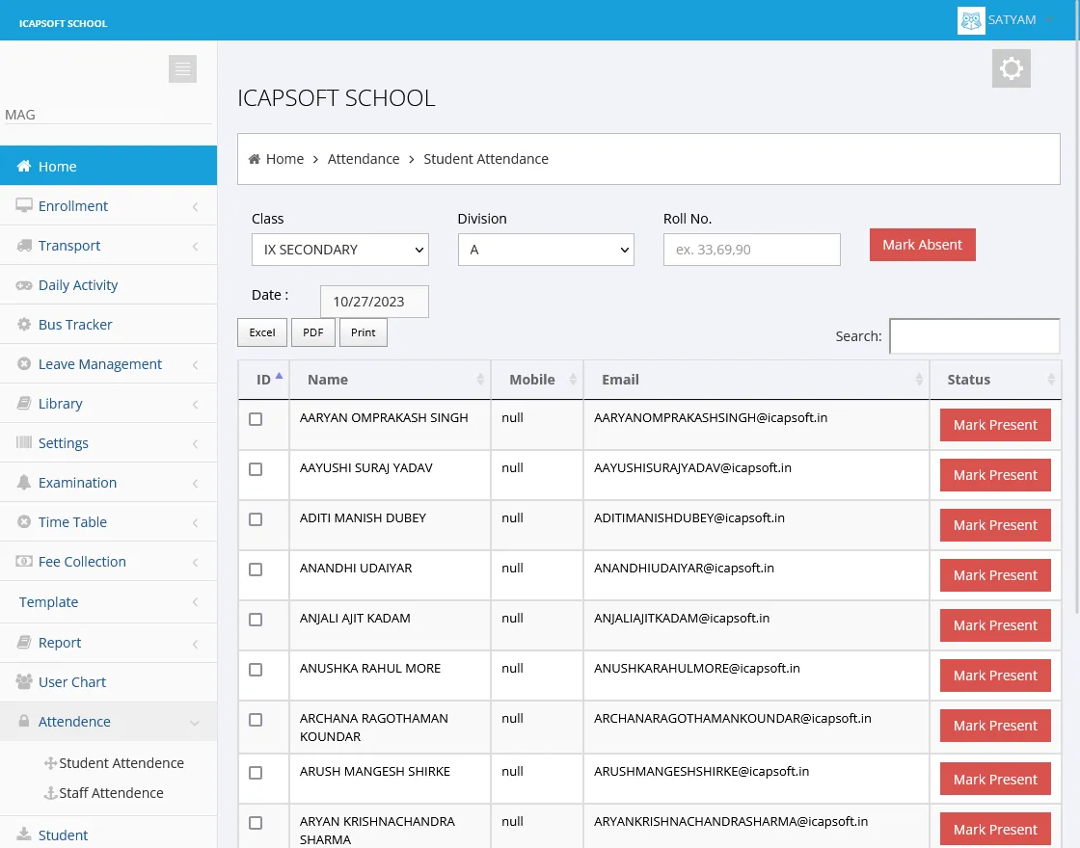
Task: Click the SATYAM user avatar icon
Action: (971, 20)
